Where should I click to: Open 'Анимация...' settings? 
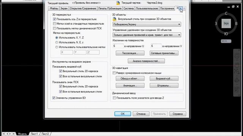click(130, 85)
